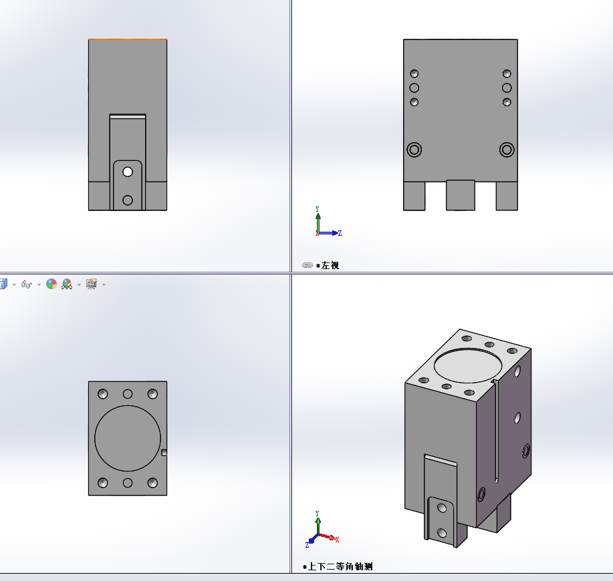
Task: Expand the Display Style dropdown arrow
Action: [15, 284]
